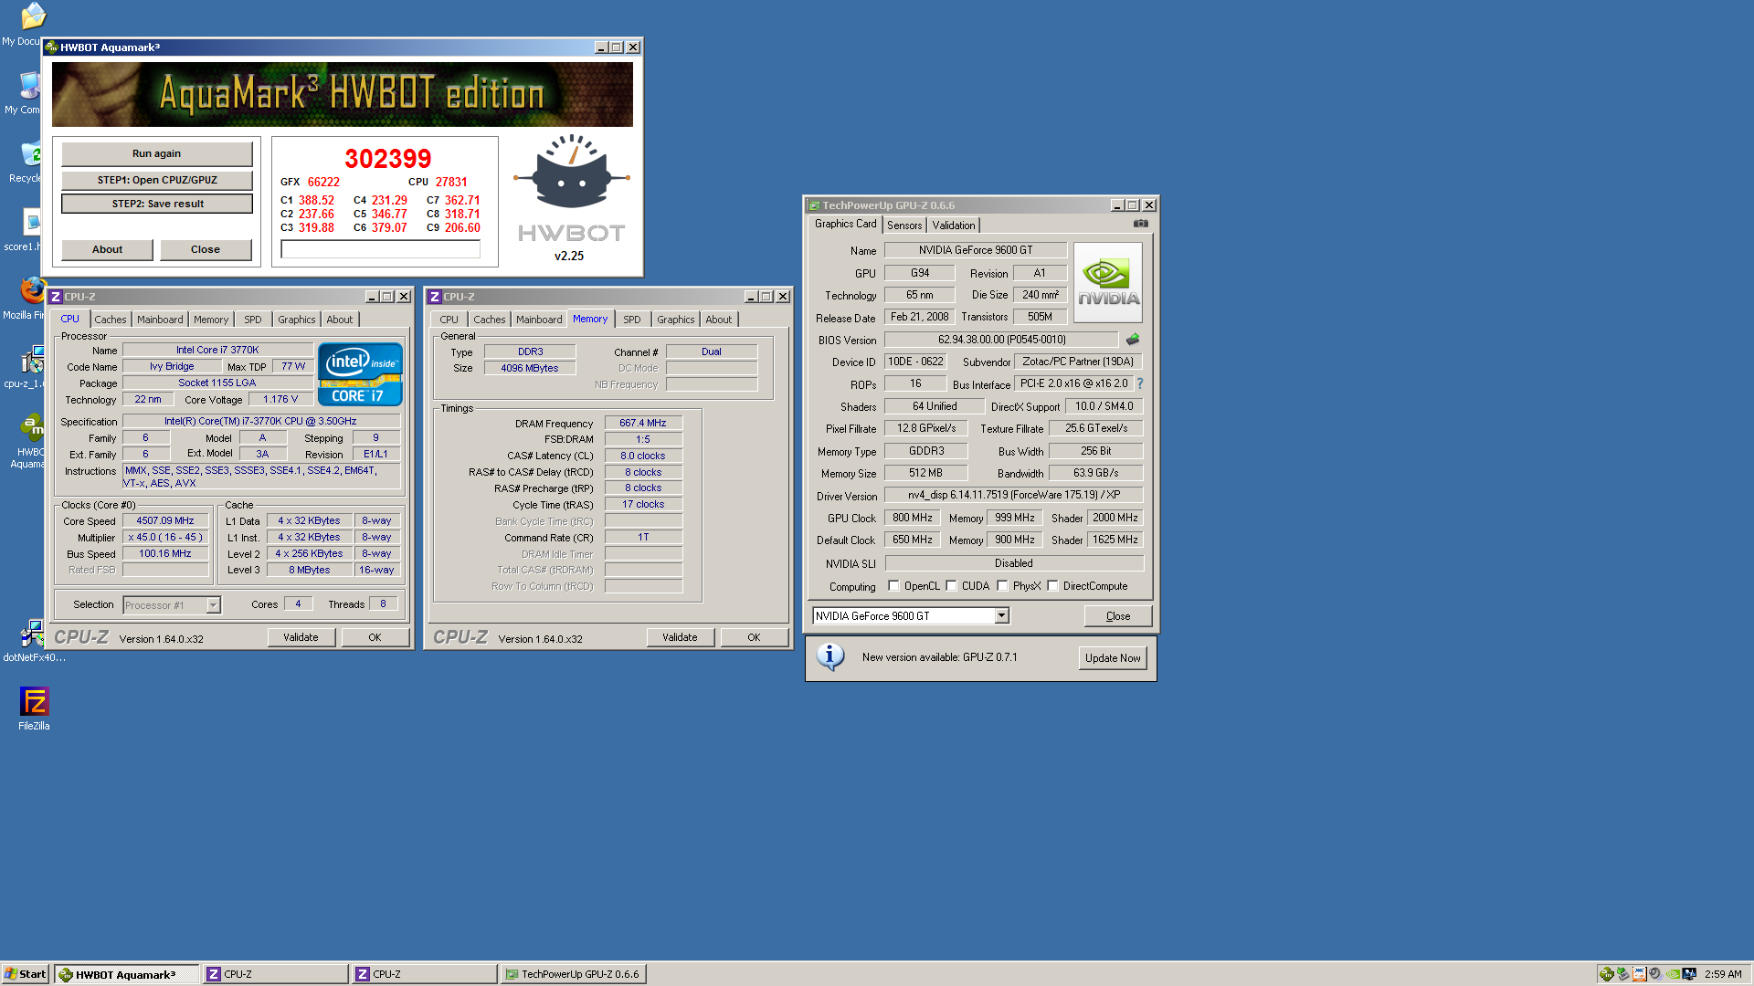Toggle the CUDA checkbox
Screen dimensions: 1754x986
click(x=951, y=586)
